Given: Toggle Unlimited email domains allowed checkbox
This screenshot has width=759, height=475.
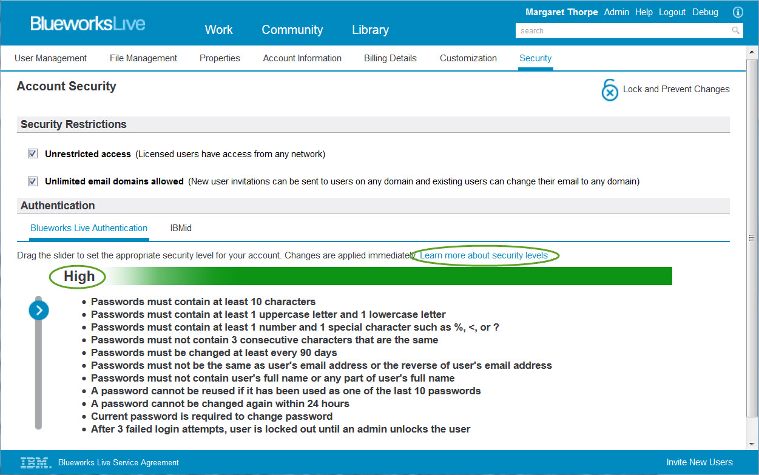Looking at the screenshot, I should [x=33, y=181].
